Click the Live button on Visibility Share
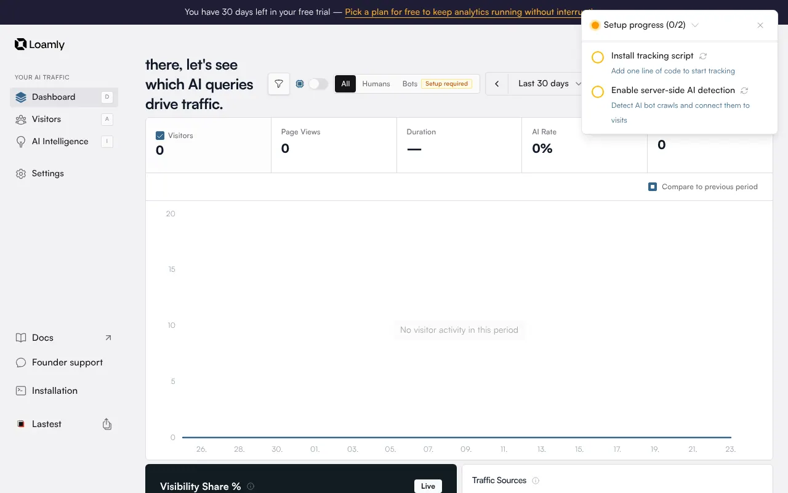Screen dimensions: 788x493 pos(428,486)
